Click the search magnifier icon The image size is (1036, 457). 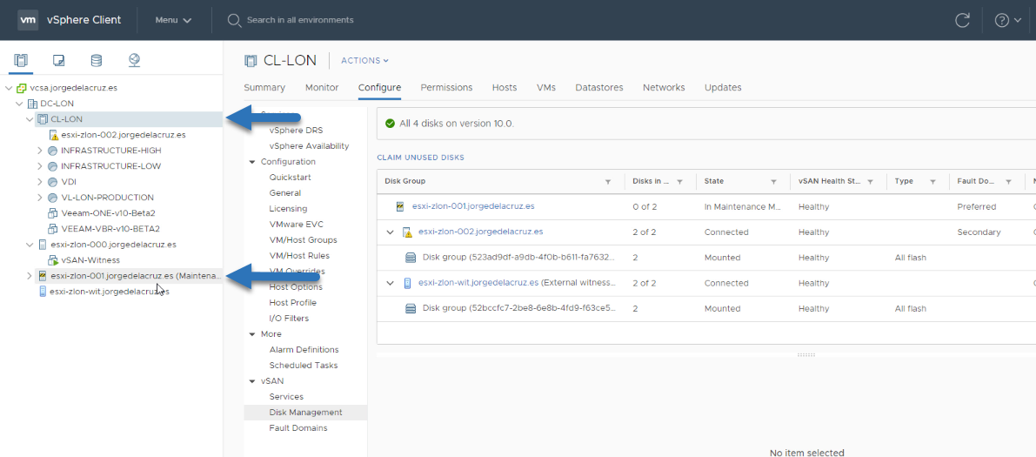pyautogui.click(x=234, y=20)
